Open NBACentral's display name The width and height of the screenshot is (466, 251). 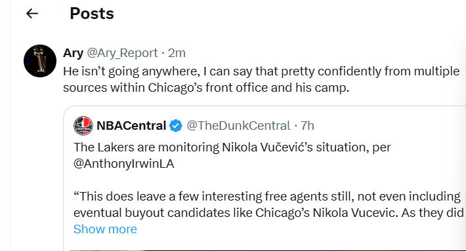click(x=131, y=126)
